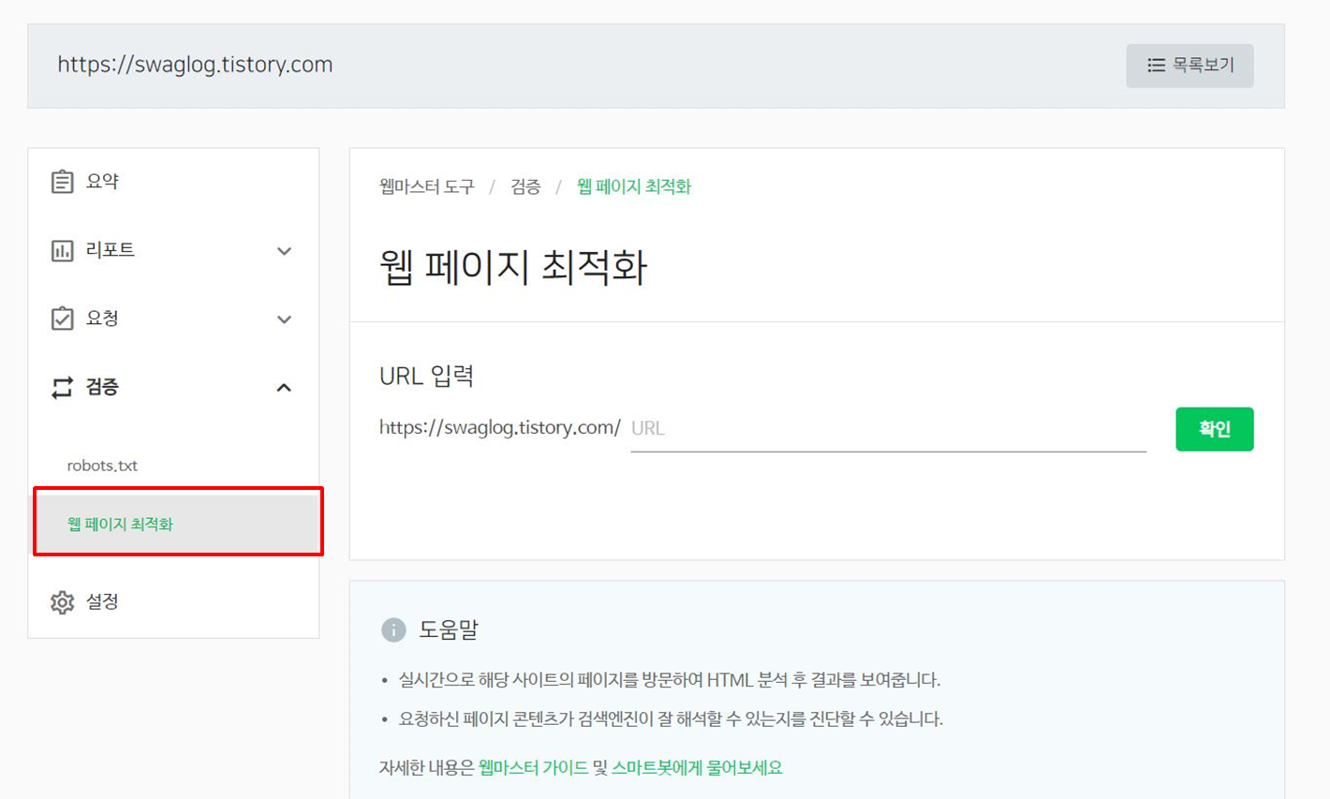Click the help line starting with 실시간으로
Image resolution: width=1330 pixels, height=799 pixels.
tap(670, 679)
